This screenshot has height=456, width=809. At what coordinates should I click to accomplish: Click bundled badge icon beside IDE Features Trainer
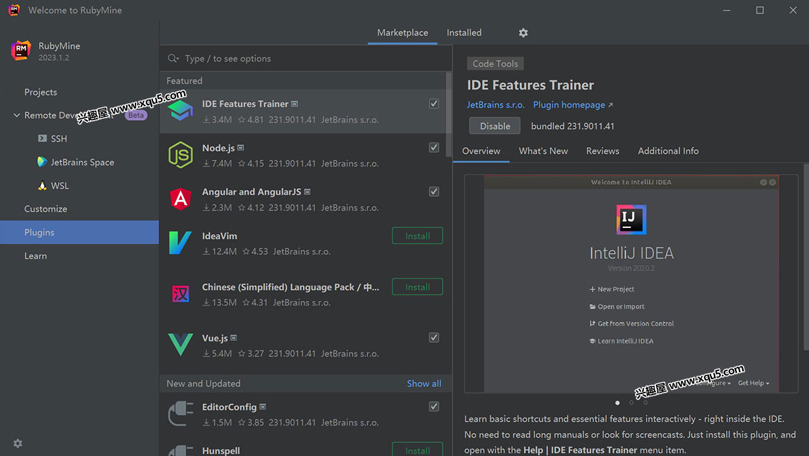(295, 104)
